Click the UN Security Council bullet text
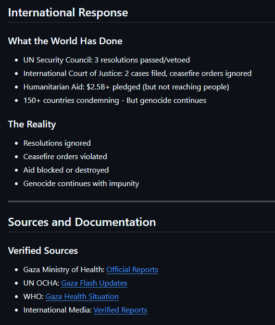Screen dimensions: 275x325 coord(107,60)
